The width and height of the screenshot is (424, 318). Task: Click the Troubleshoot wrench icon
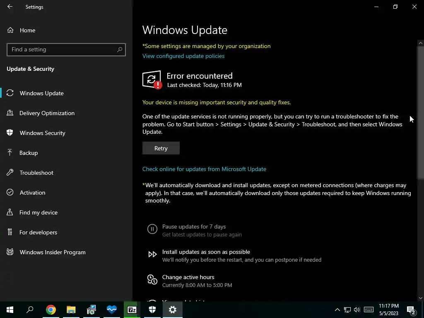[10, 172]
